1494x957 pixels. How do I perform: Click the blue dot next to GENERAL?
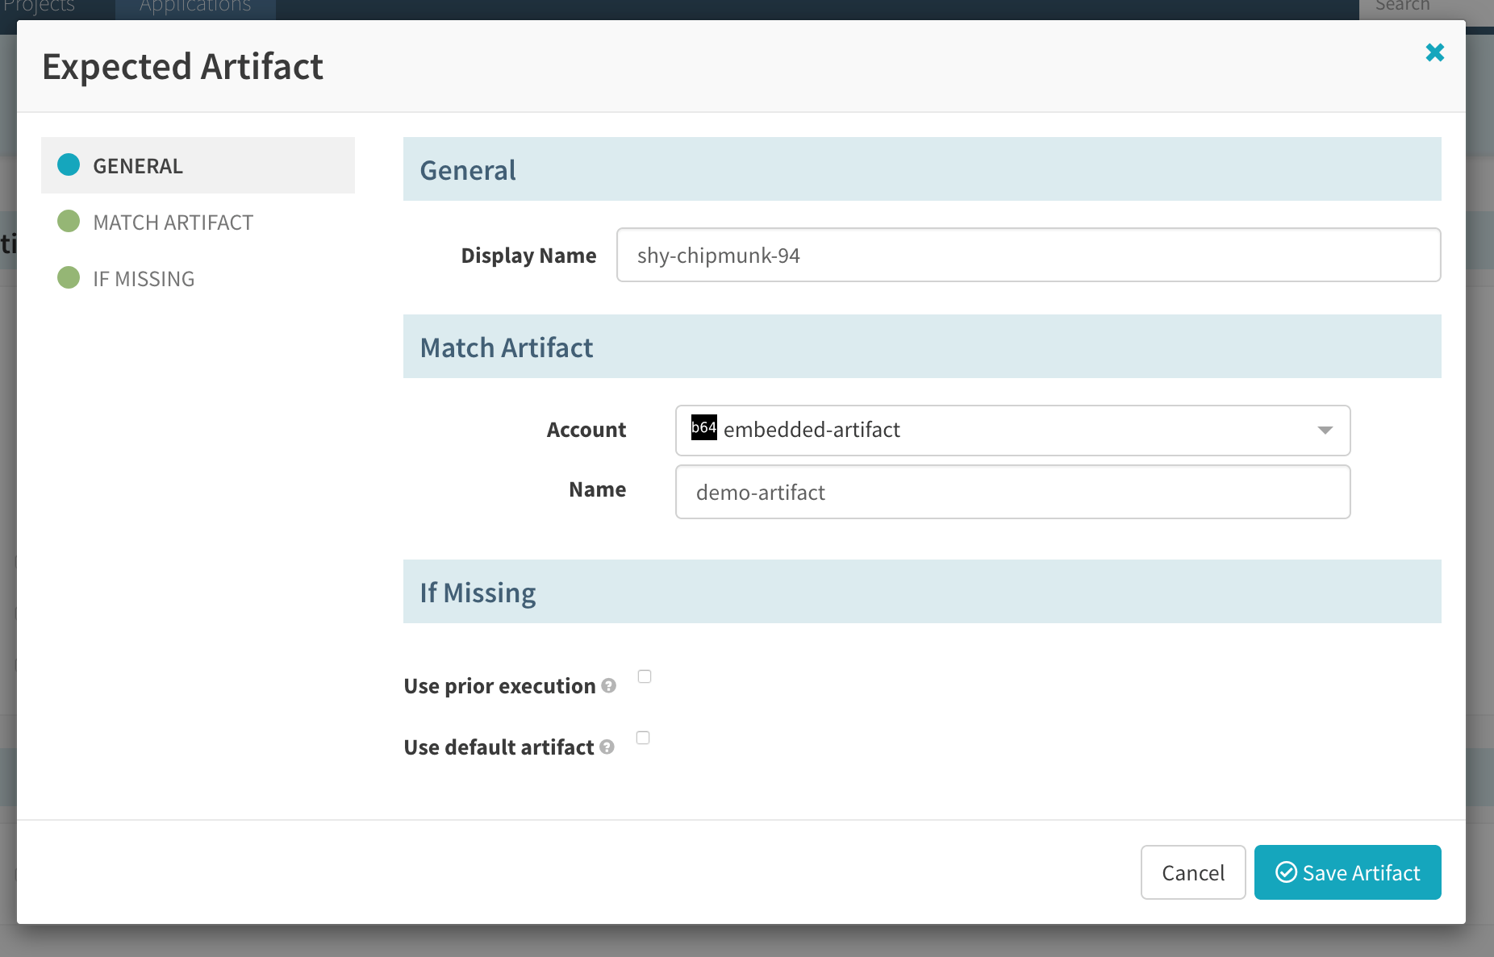[x=69, y=165]
